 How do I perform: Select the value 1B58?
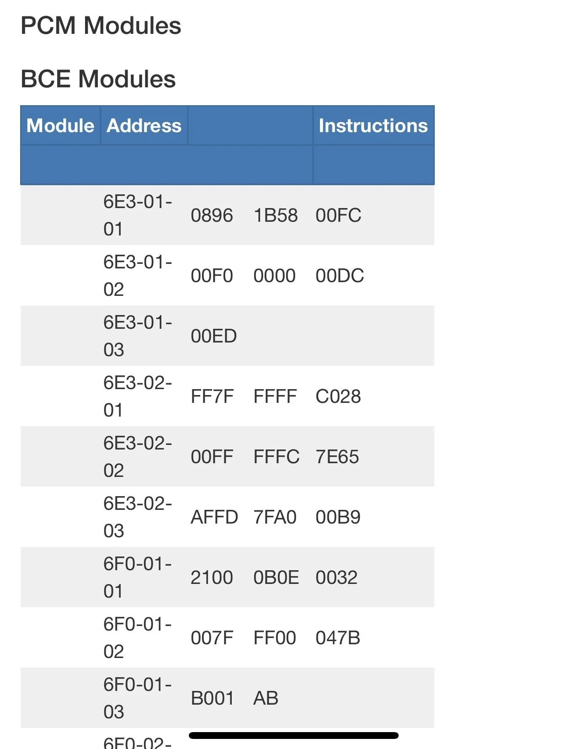pos(275,215)
